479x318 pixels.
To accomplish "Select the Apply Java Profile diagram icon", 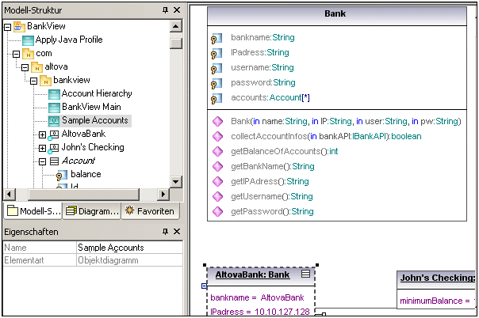I will click(28, 40).
